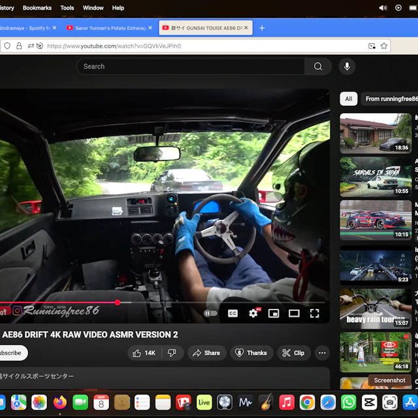Toggle closed captions (CC) on the video
Image resolution: width=418 pixels, height=418 pixels.
pos(233,313)
